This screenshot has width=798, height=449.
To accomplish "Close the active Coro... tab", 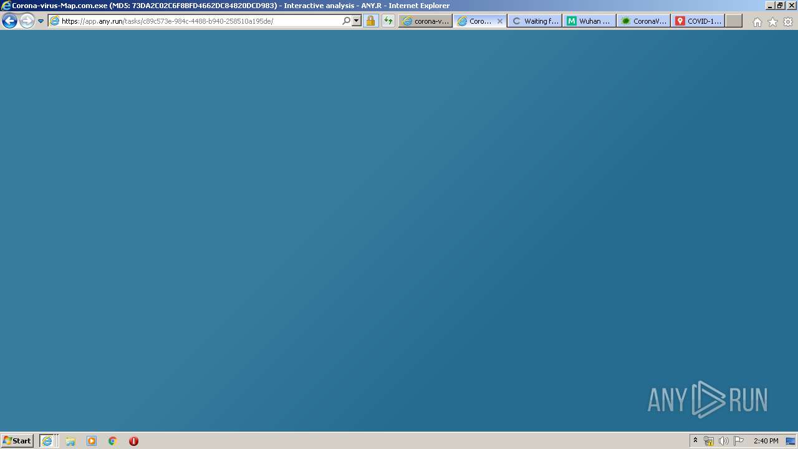I will pos(500,21).
